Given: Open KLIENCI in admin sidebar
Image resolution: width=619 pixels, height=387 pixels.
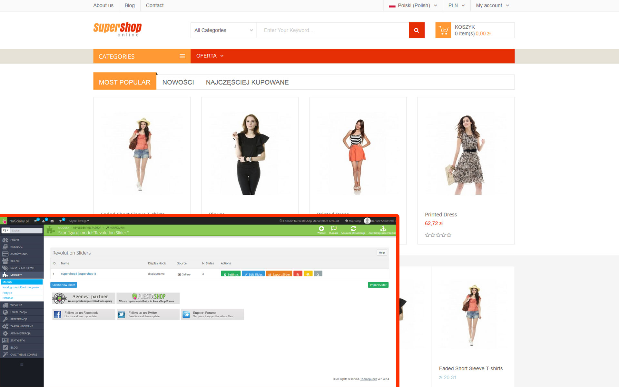Looking at the screenshot, I should tap(22, 261).
